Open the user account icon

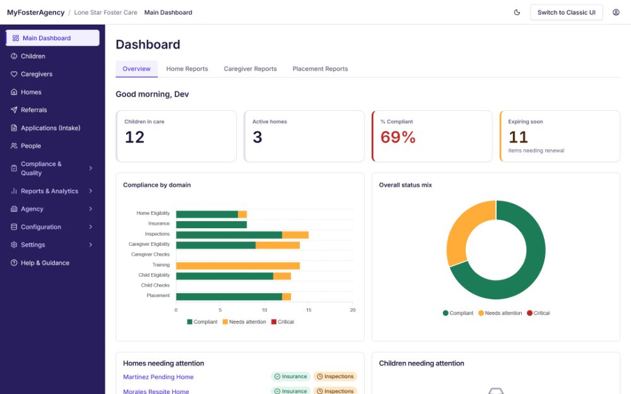pyautogui.click(x=616, y=13)
